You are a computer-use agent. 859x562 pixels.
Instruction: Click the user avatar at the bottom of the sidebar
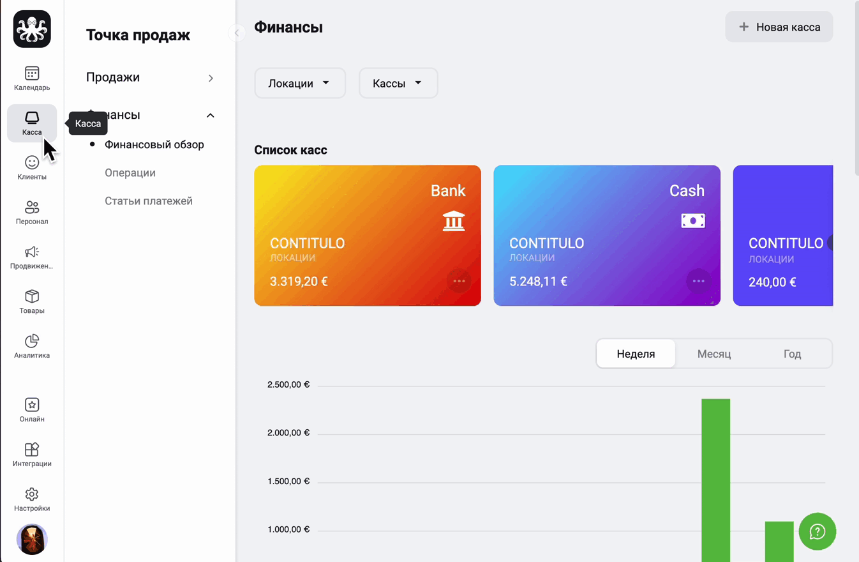32,540
